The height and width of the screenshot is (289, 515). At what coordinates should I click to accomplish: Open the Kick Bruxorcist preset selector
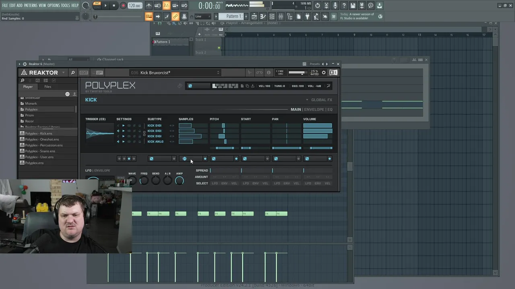click(175, 73)
